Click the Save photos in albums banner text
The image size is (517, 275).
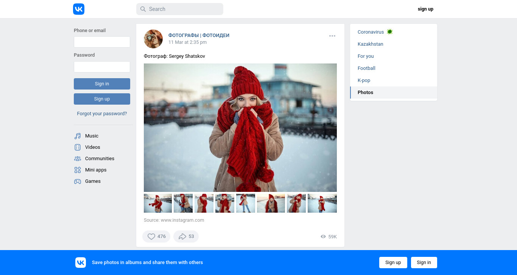(147, 263)
